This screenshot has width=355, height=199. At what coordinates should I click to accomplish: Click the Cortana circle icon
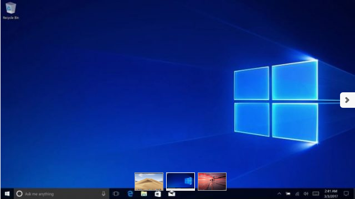(19, 193)
